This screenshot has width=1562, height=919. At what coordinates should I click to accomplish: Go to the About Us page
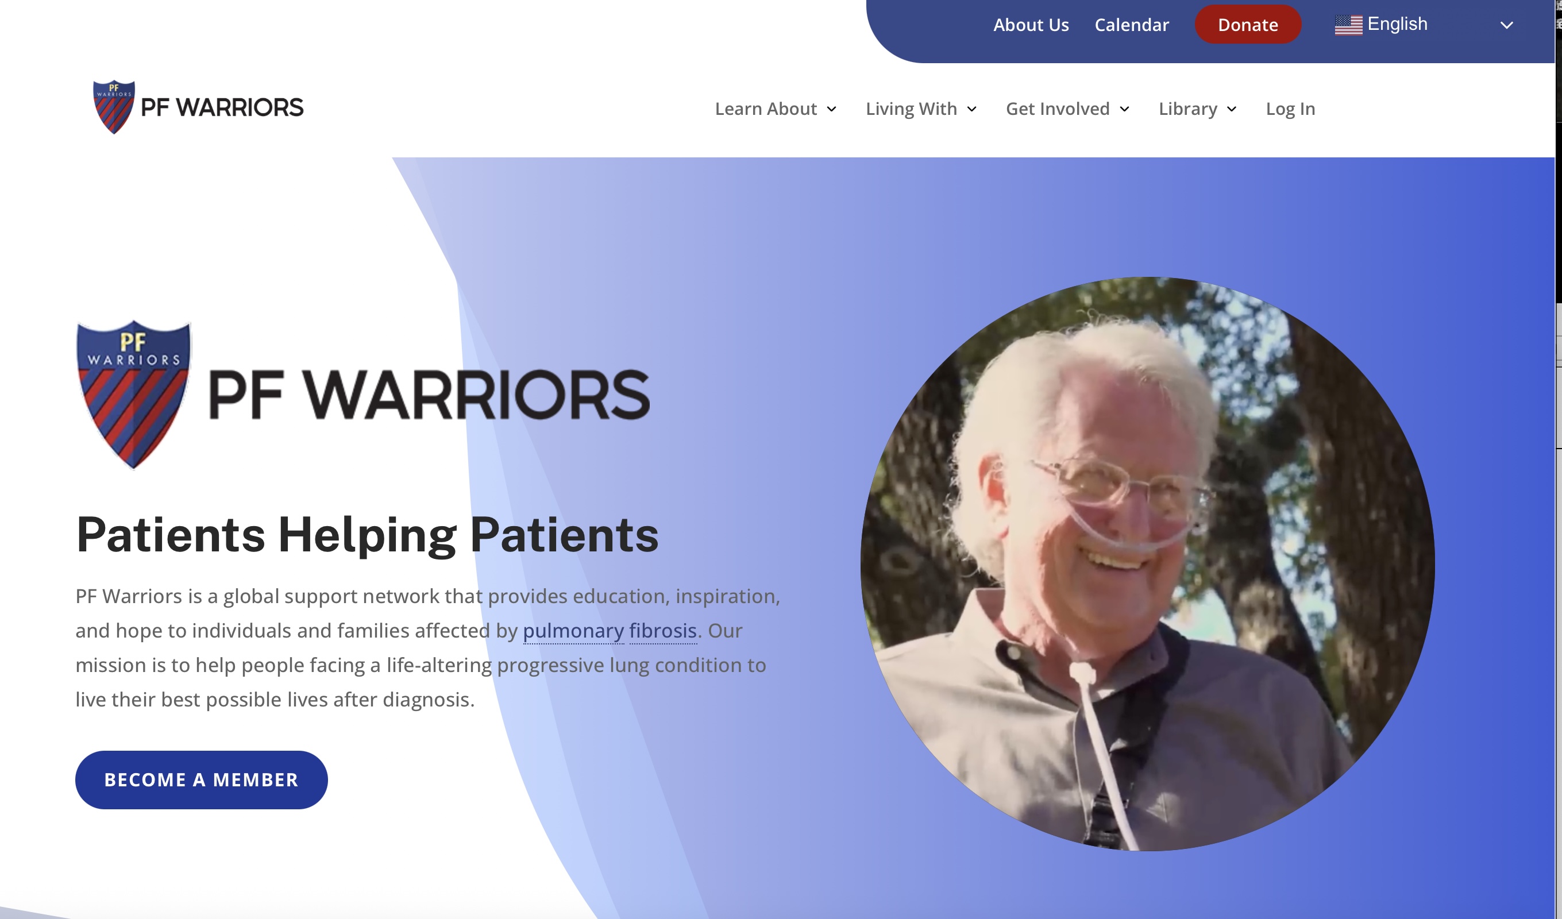click(x=1031, y=25)
